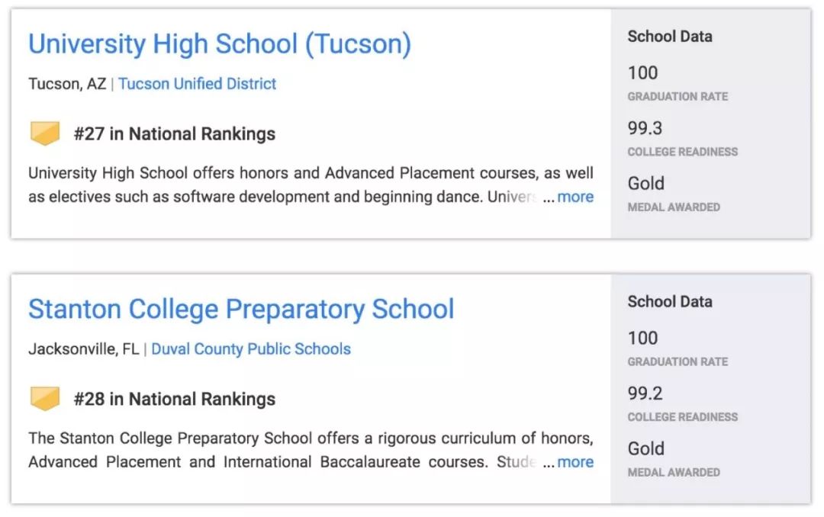The height and width of the screenshot is (517, 824).
Task: Expand Stanton College Preparatory description with more
Action: (575, 462)
